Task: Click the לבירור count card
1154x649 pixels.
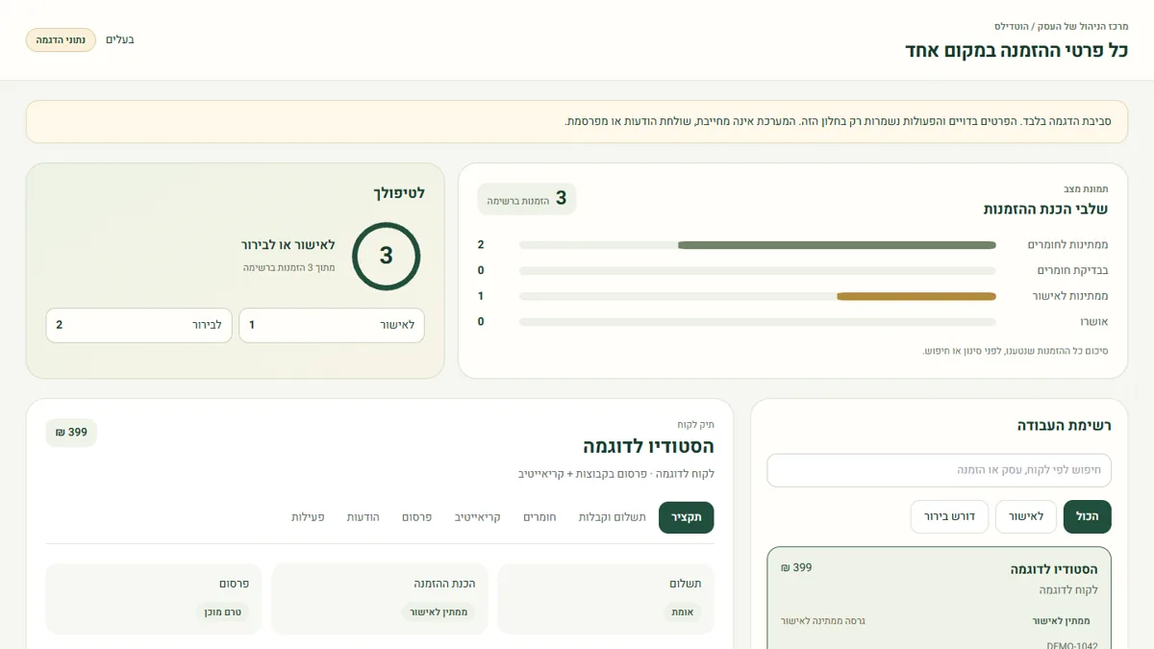Action: click(x=138, y=325)
